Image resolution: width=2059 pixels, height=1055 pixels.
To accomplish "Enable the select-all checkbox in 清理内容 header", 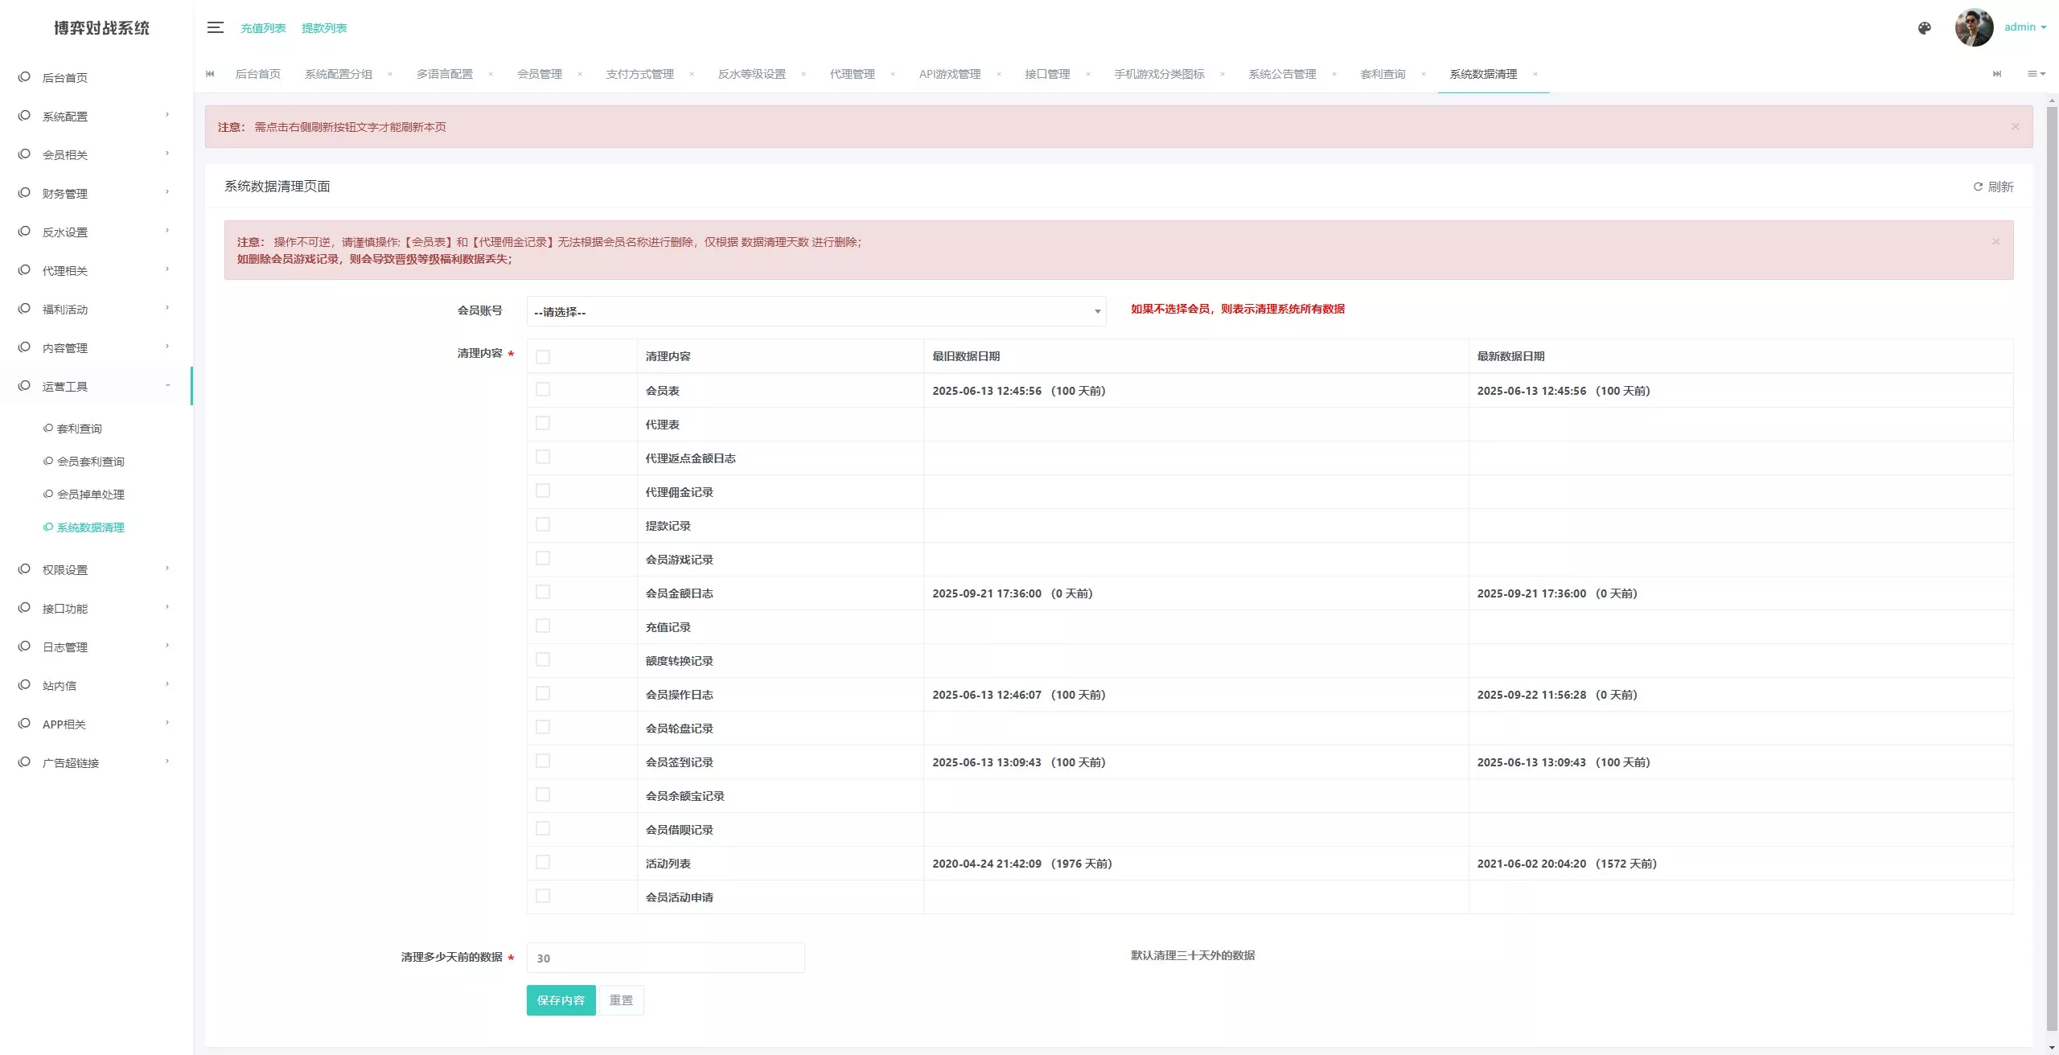I will pyautogui.click(x=545, y=355).
